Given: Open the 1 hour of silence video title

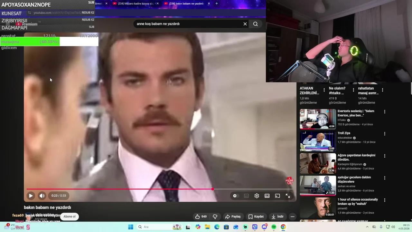Looking at the screenshot, I should [358, 202].
